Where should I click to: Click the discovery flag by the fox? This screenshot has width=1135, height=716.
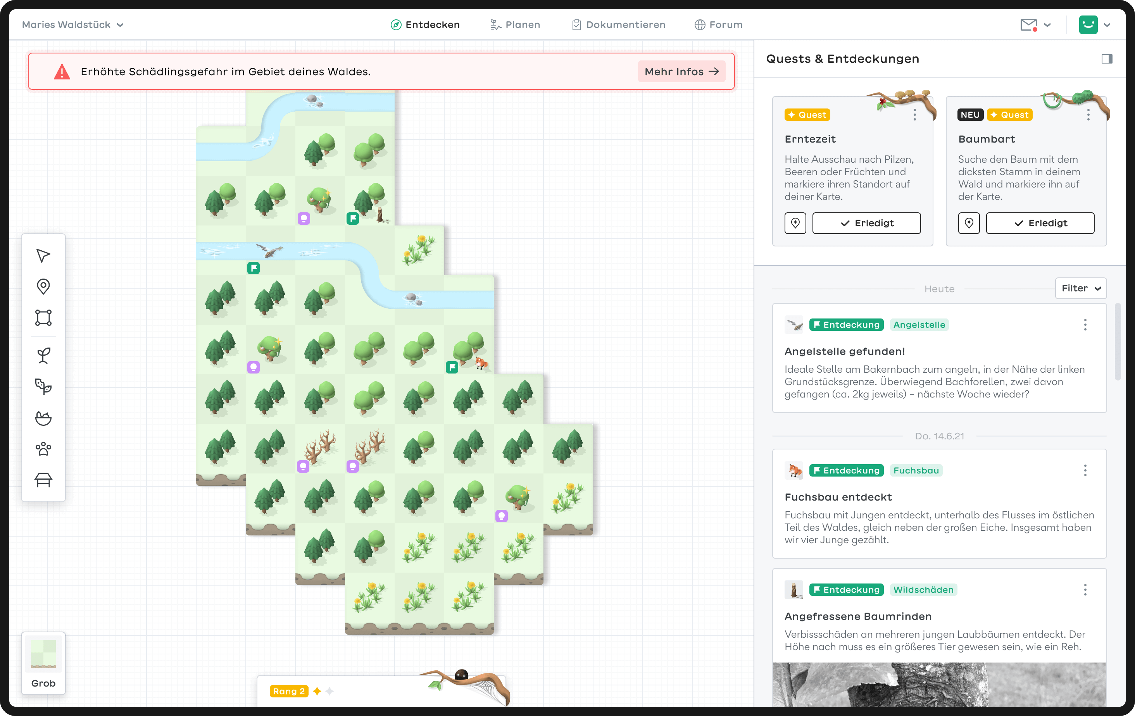pyautogui.click(x=452, y=367)
